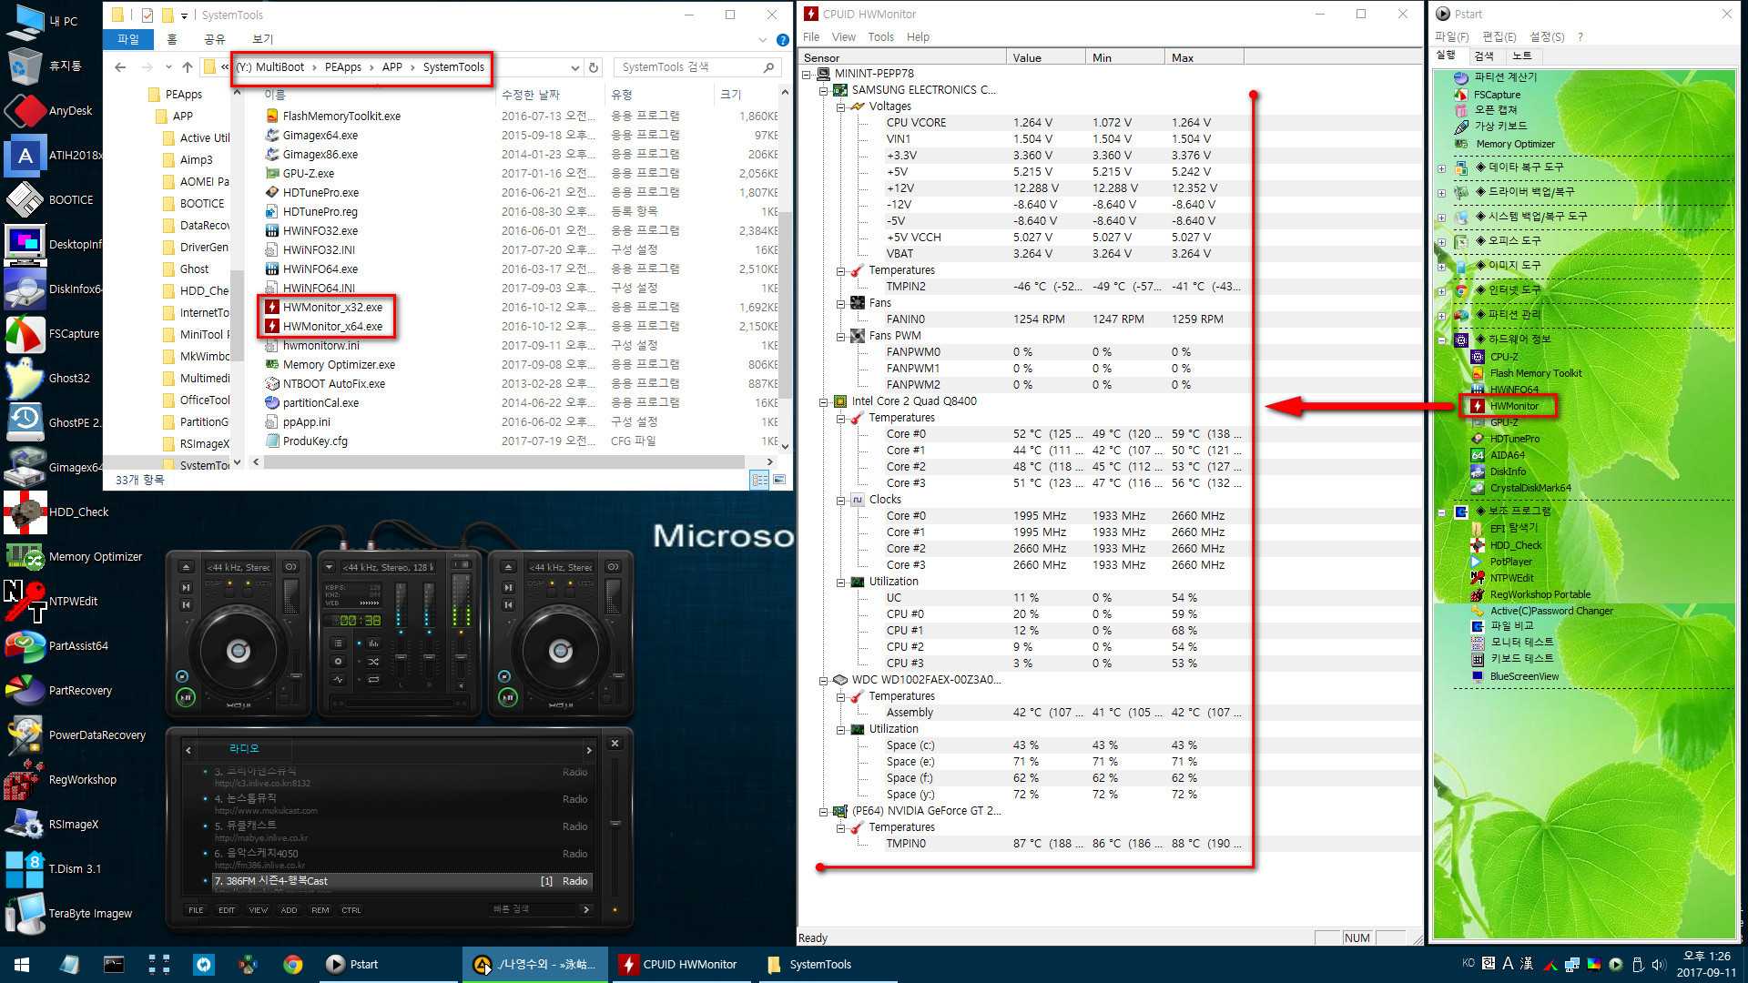The width and height of the screenshot is (1748, 983).
Task: Refresh the SystemTools folder view
Action: pos(594,67)
